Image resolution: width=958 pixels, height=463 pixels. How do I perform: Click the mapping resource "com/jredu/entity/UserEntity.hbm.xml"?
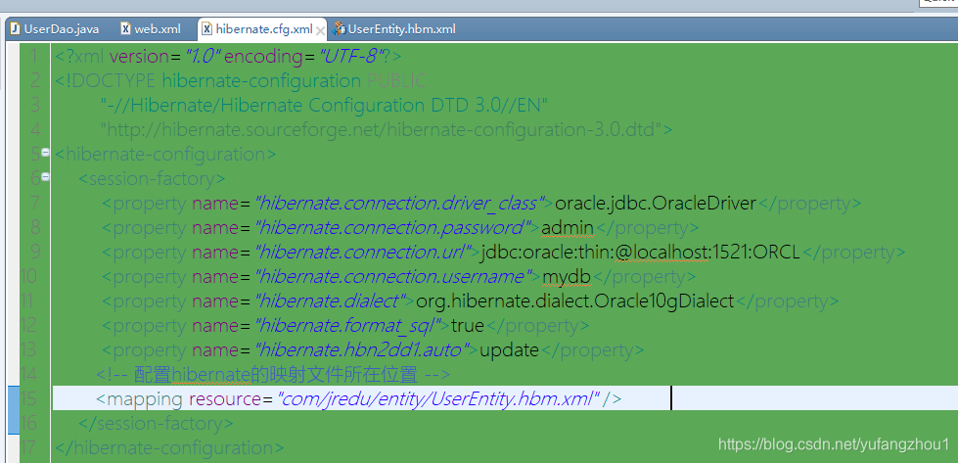[x=438, y=398]
